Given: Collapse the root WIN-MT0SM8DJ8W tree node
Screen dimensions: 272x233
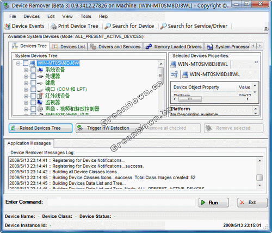Looking at the screenshot, I should tap(18, 64).
